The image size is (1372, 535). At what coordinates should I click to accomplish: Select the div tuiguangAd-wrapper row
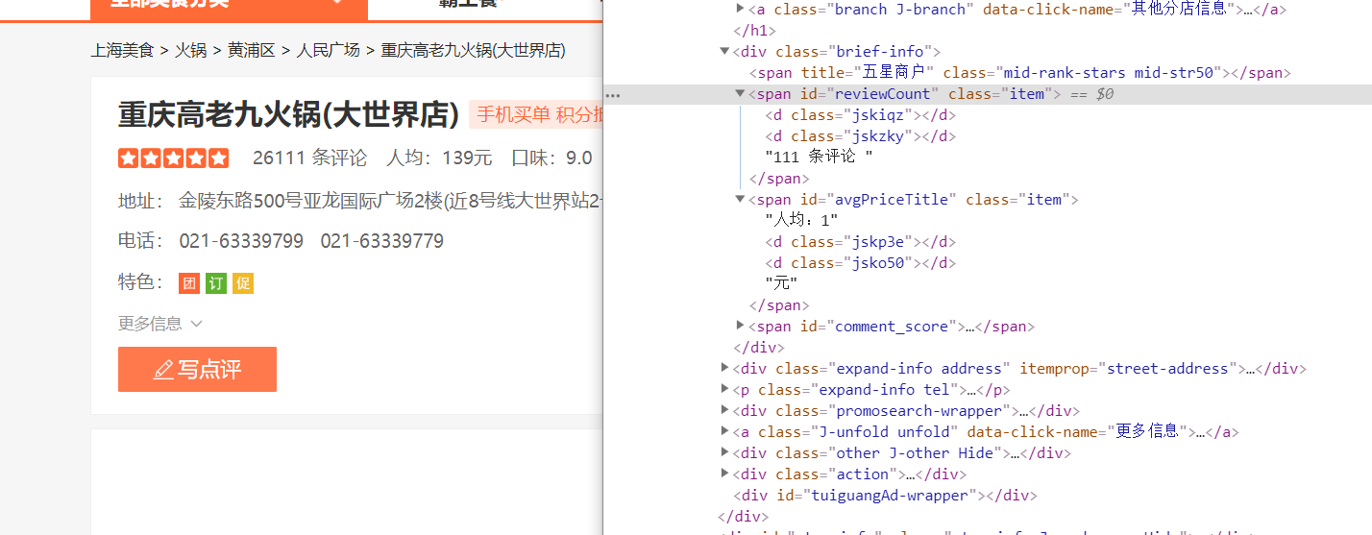pyautogui.click(x=886, y=496)
